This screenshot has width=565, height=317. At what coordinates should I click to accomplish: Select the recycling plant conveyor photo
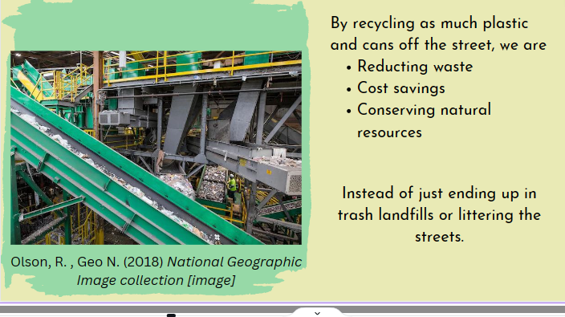(156, 148)
